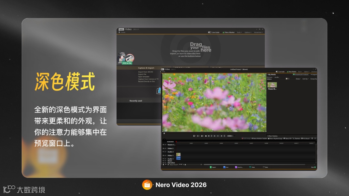Image resolution: width=349 pixels, height=196 pixels.
Task: Toggle the Master Effects track visibility
Action: [x=164, y=145]
